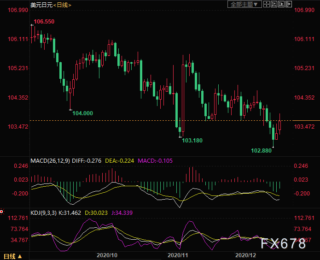Click the 106.550 high price label

point(44,22)
